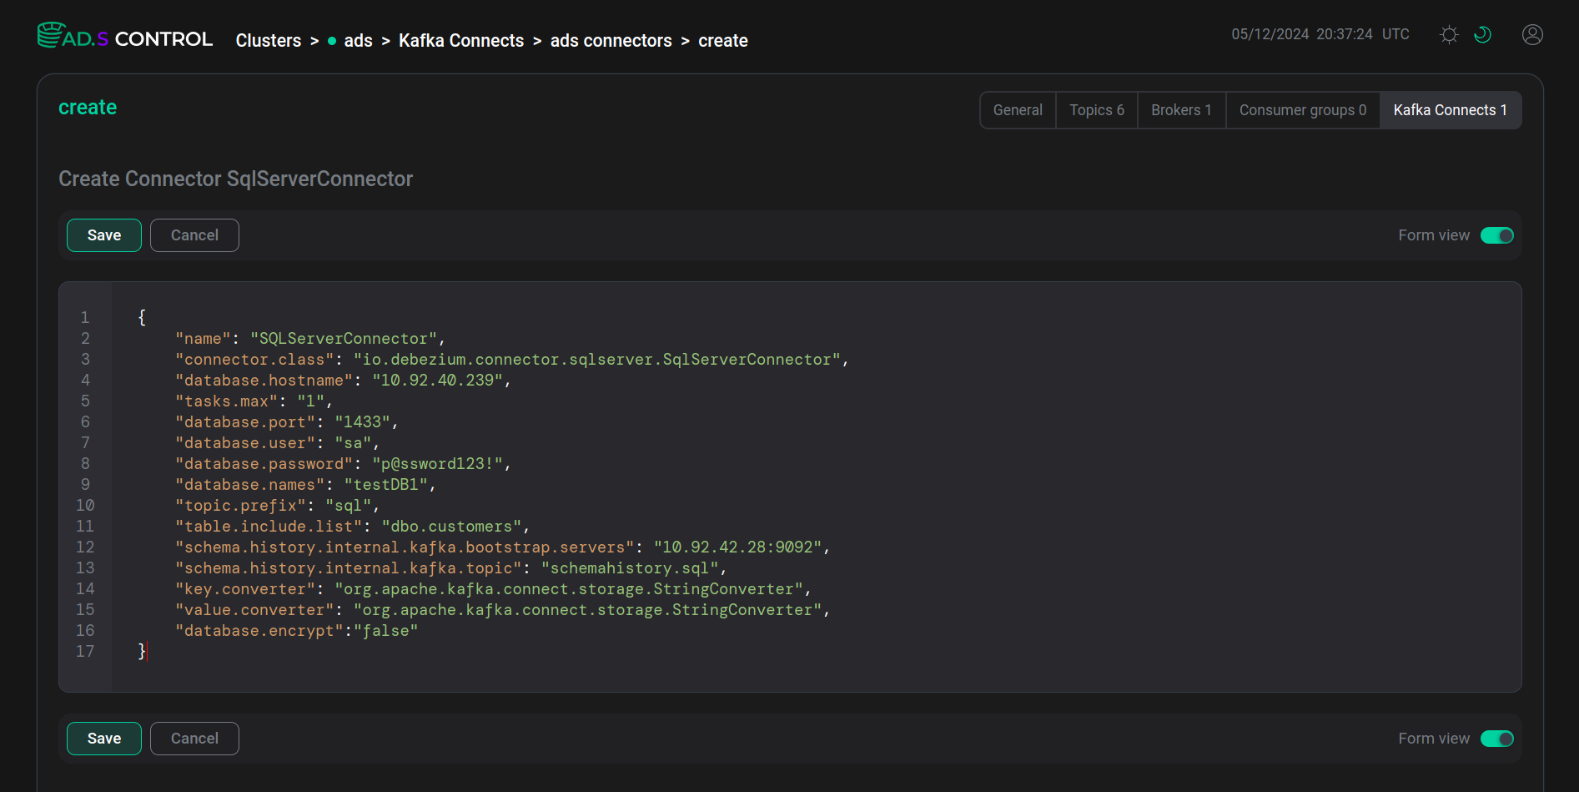The image size is (1579, 792).
Task: Click the bootstrap.servers value 10.92.42.28:9092
Action: point(738,547)
